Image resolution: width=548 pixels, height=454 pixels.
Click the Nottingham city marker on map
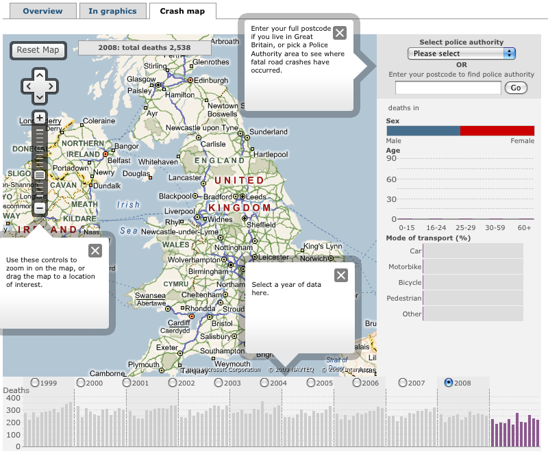[255, 241]
